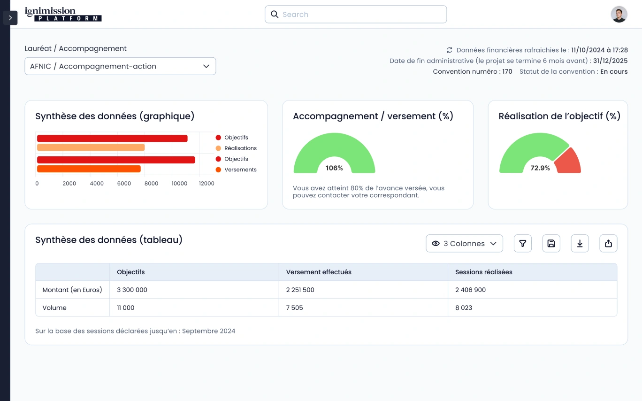Click the download icon button
The height and width of the screenshot is (401, 642).
[580, 243]
